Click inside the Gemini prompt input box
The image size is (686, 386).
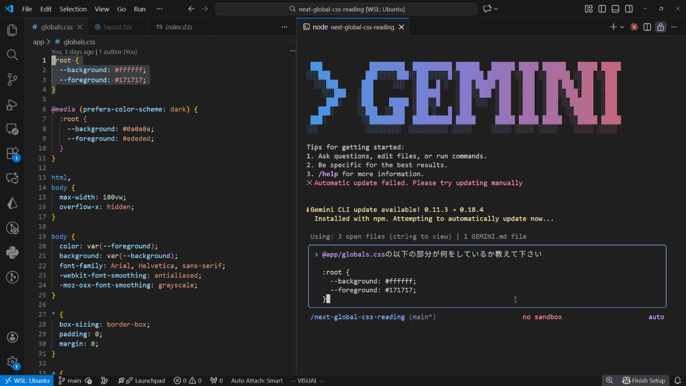(487, 276)
